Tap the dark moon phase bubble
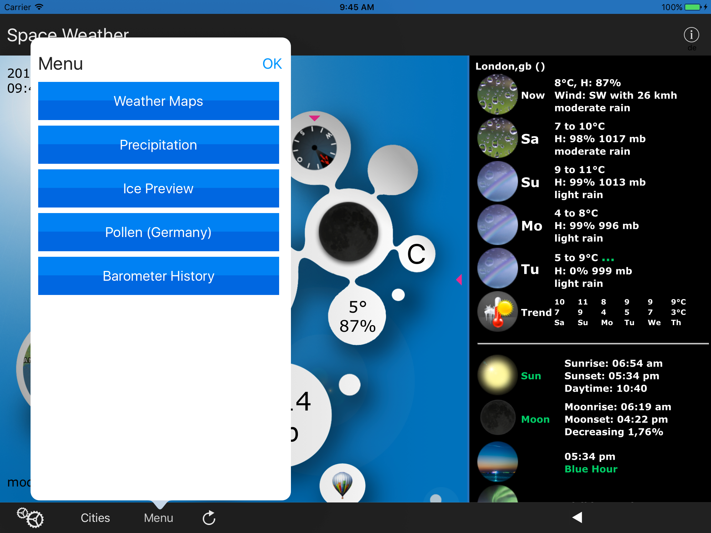The width and height of the screenshot is (711, 533). 348,231
